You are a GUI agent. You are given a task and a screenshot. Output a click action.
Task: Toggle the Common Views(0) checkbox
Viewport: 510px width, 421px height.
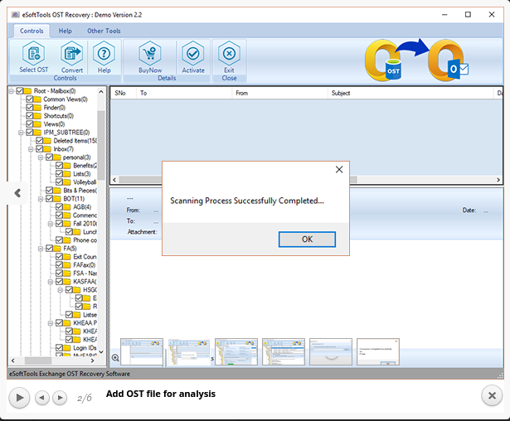(29, 99)
